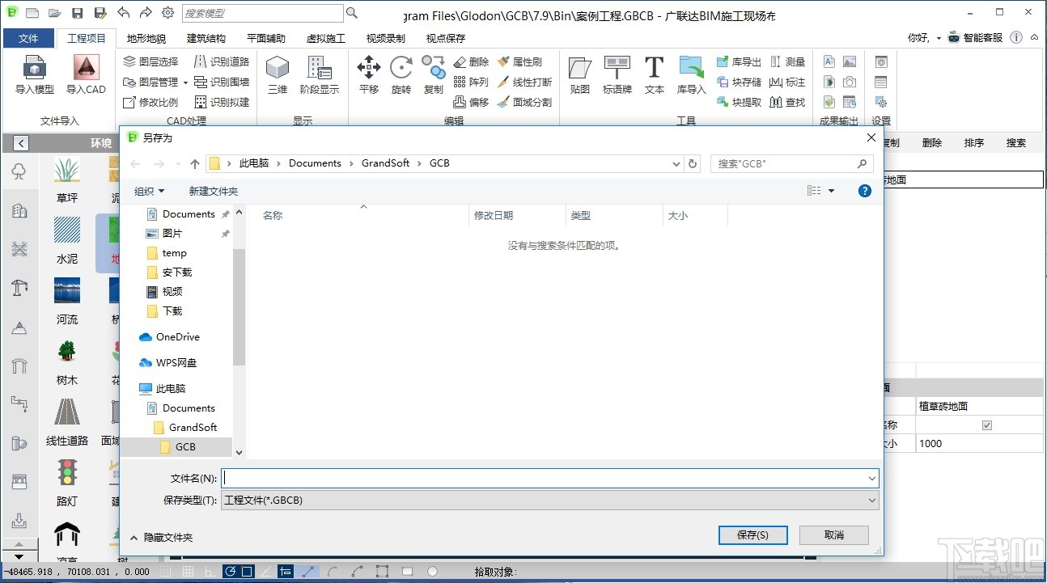Toggle the highlighted line endpoint mode in status bar

308,572
